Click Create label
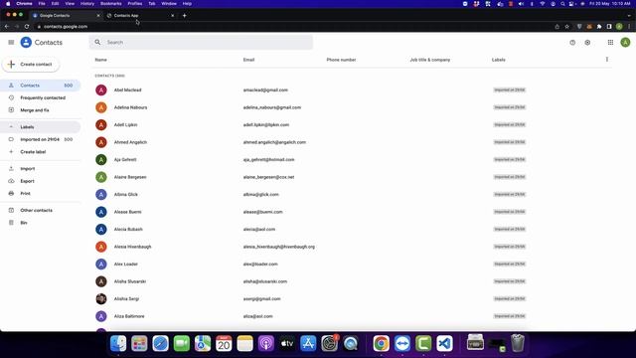 click(33, 152)
